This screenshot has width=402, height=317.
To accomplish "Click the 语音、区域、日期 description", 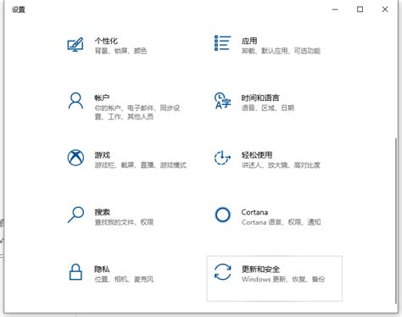I will tap(268, 108).
